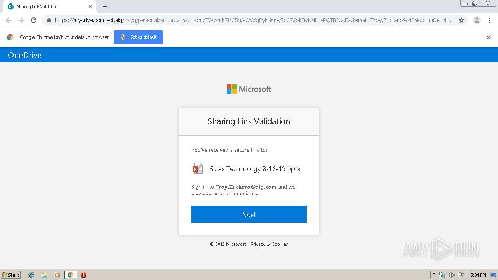
Task: Bookmark this page with star icon
Action: (461, 20)
